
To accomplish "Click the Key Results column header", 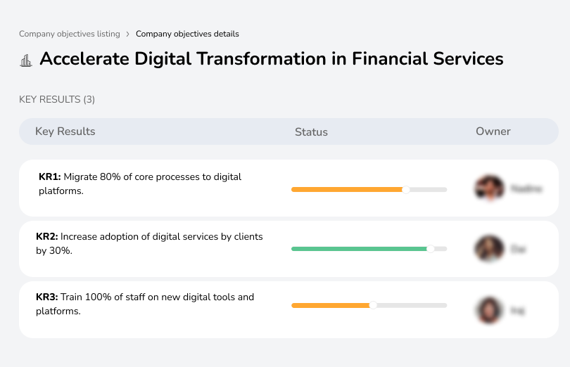I will pyautogui.click(x=65, y=131).
